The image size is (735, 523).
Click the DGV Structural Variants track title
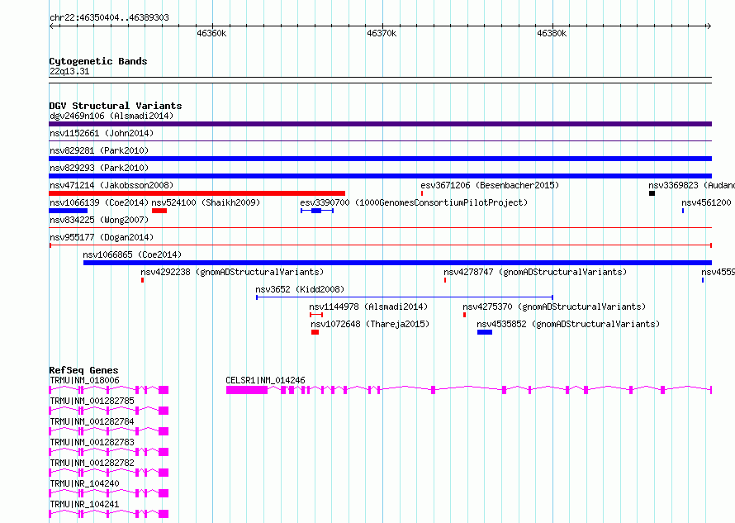pos(116,106)
